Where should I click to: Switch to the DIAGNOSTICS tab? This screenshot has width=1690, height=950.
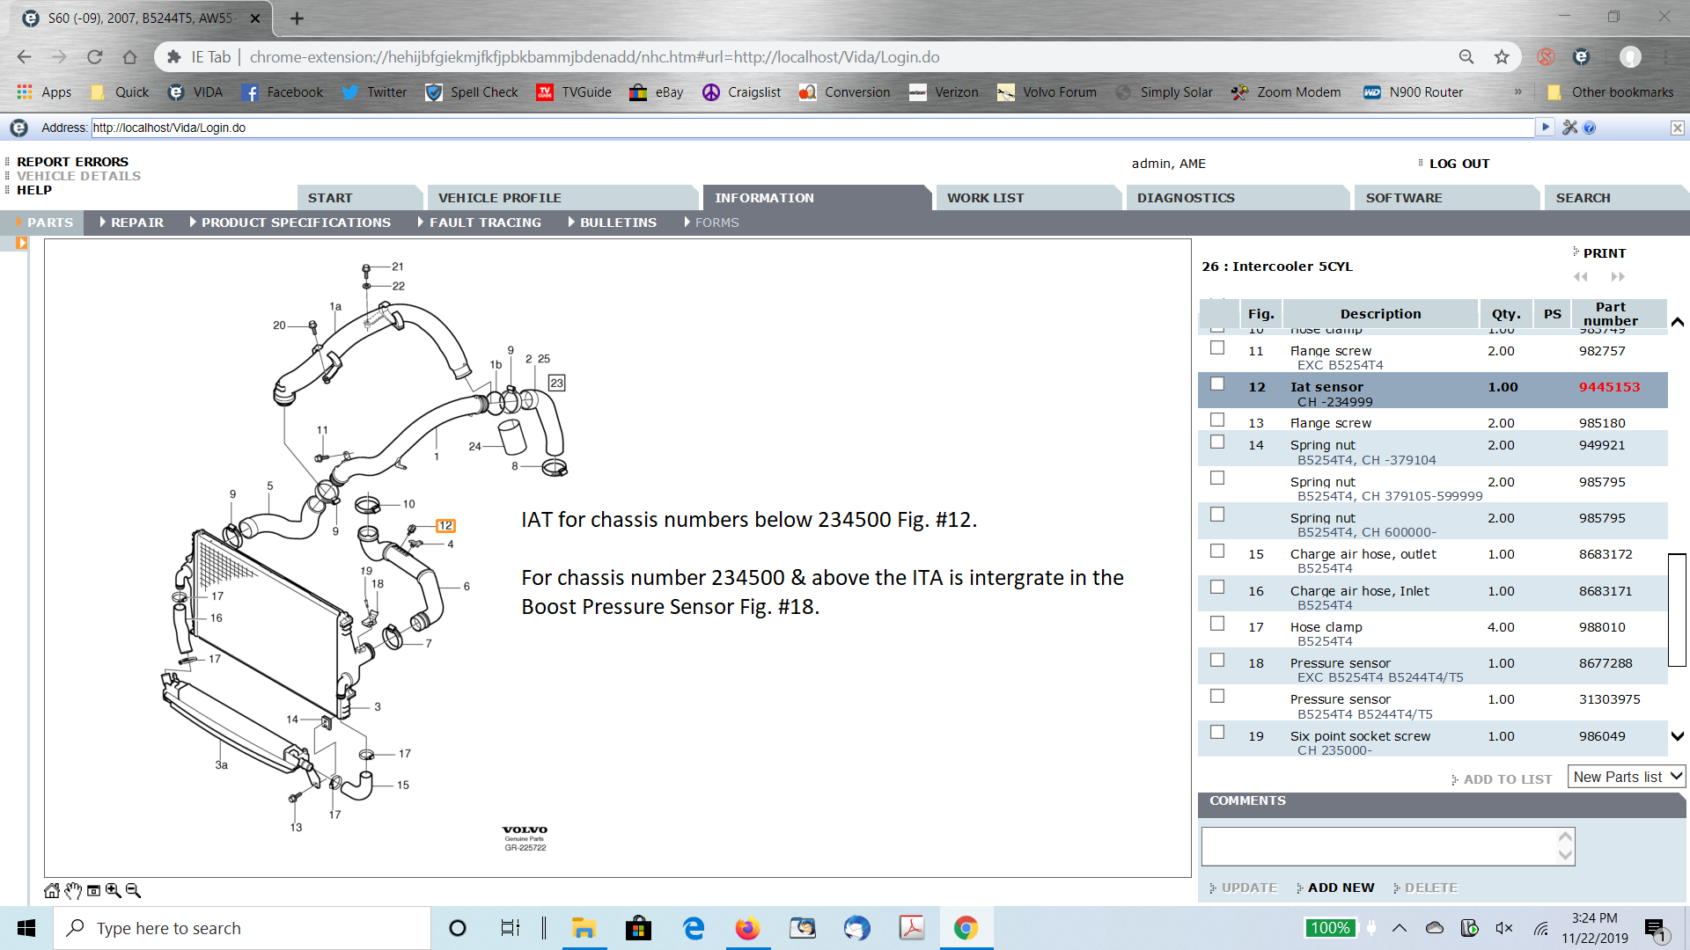1185,198
